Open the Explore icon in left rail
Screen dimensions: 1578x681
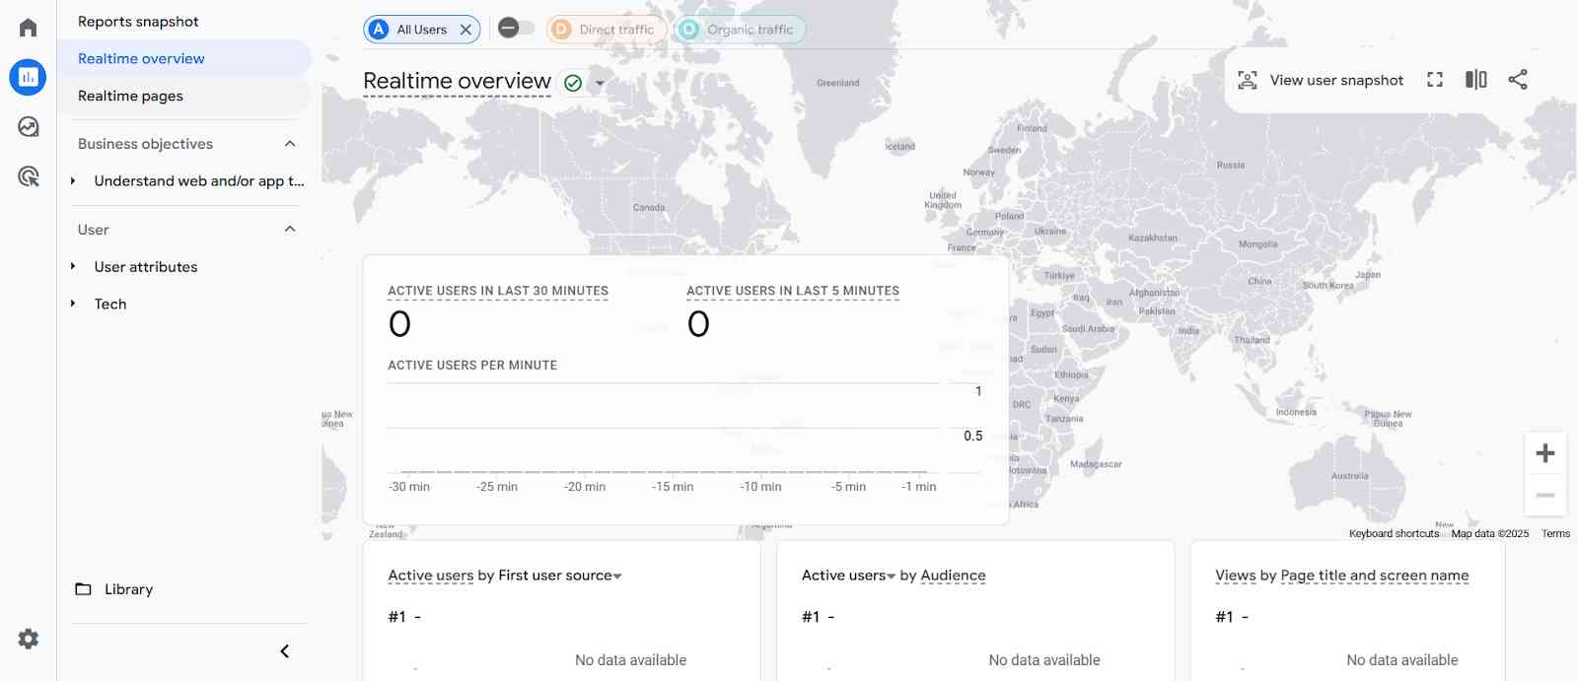[28, 127]
